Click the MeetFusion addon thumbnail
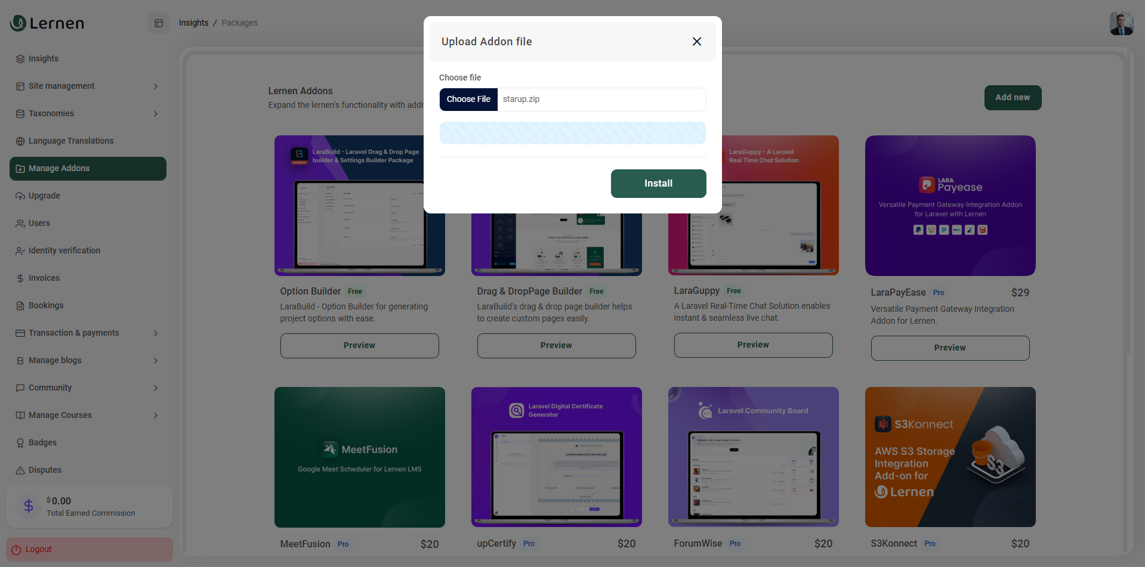The image size is (1145, 567). (x=359, y=457)
